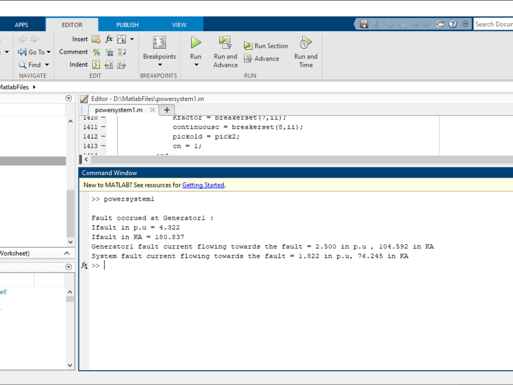This screenshot has height=385, width=513.
Task: Open Current Folder panel actions menu
Action: [x=68, y=98]
